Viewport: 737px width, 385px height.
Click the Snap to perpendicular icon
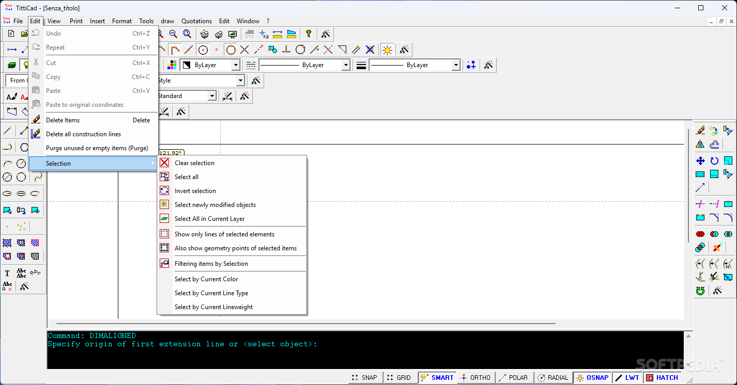pos(287,50)
